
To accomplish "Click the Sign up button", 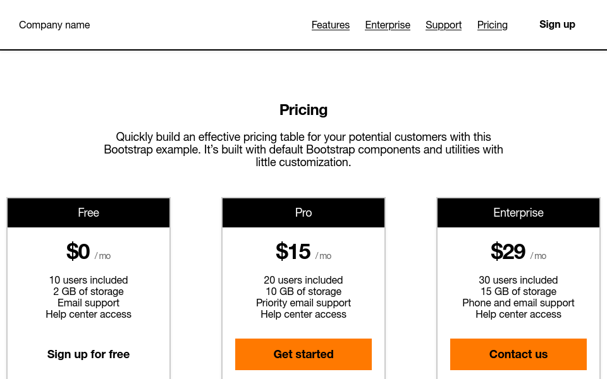I will [x=557, y=24].
